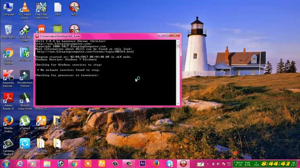This screenshot has height=168, width=300.
Task: Open the Rkill window system menu icon
Action: 37,36
